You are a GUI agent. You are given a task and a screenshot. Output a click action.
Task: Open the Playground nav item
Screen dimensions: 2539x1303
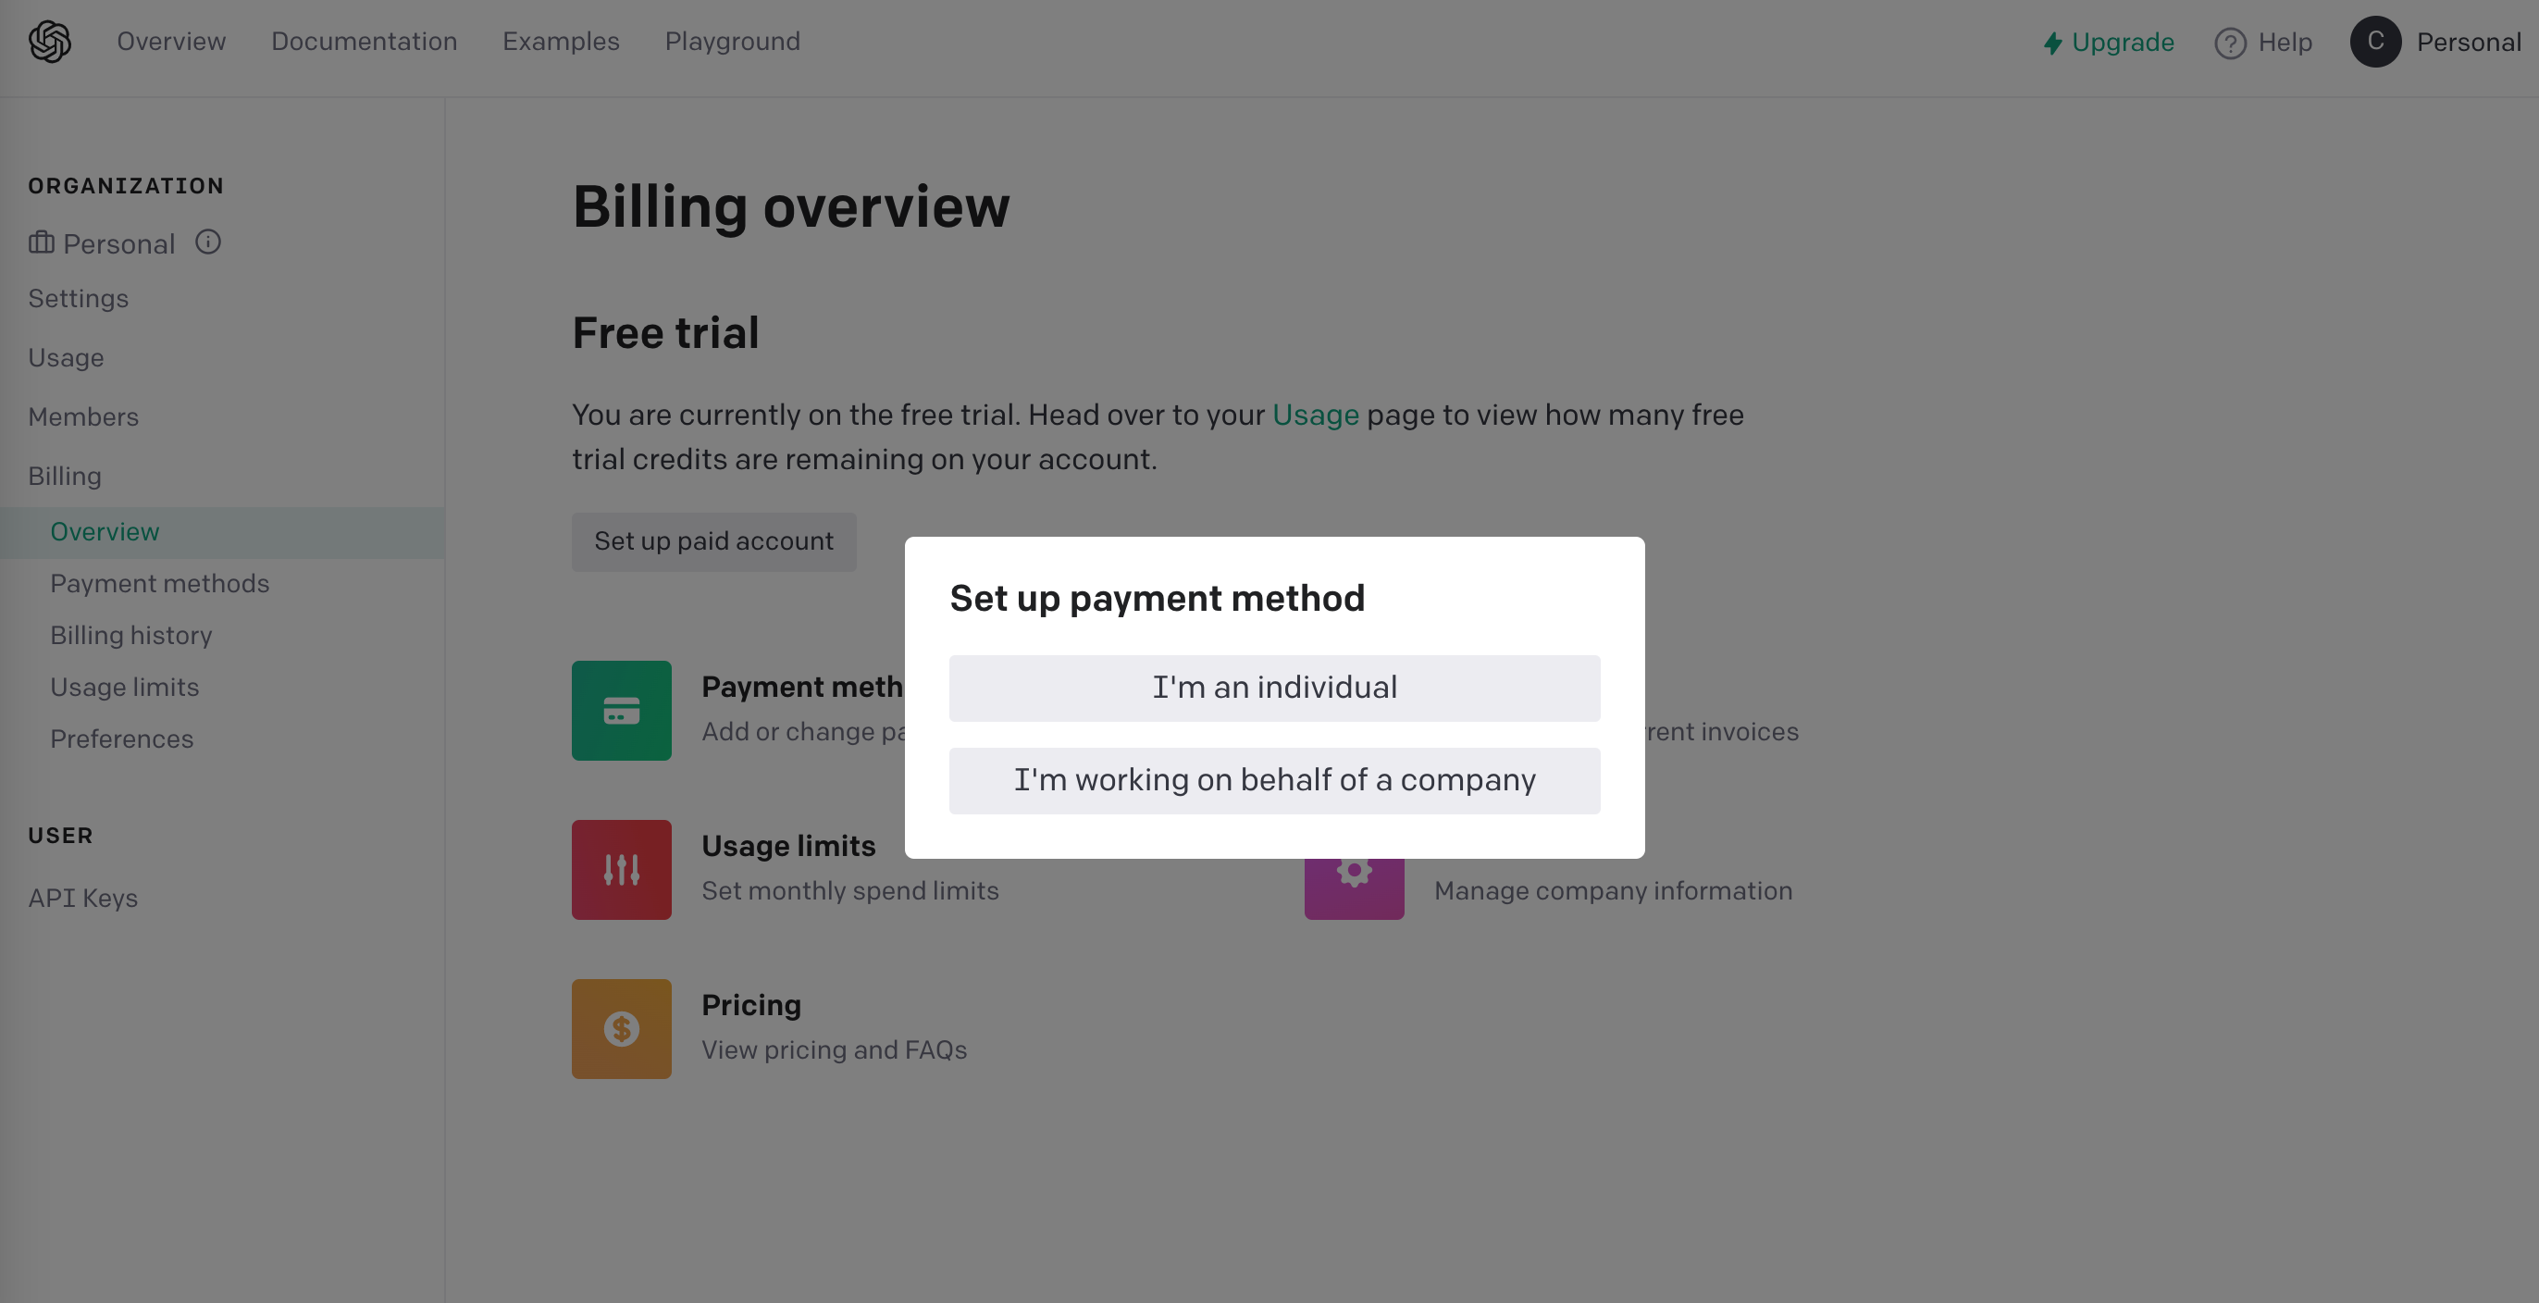tap(731, 42)
